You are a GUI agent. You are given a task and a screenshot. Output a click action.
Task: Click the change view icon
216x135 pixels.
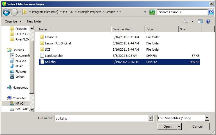tap(186, 21)
